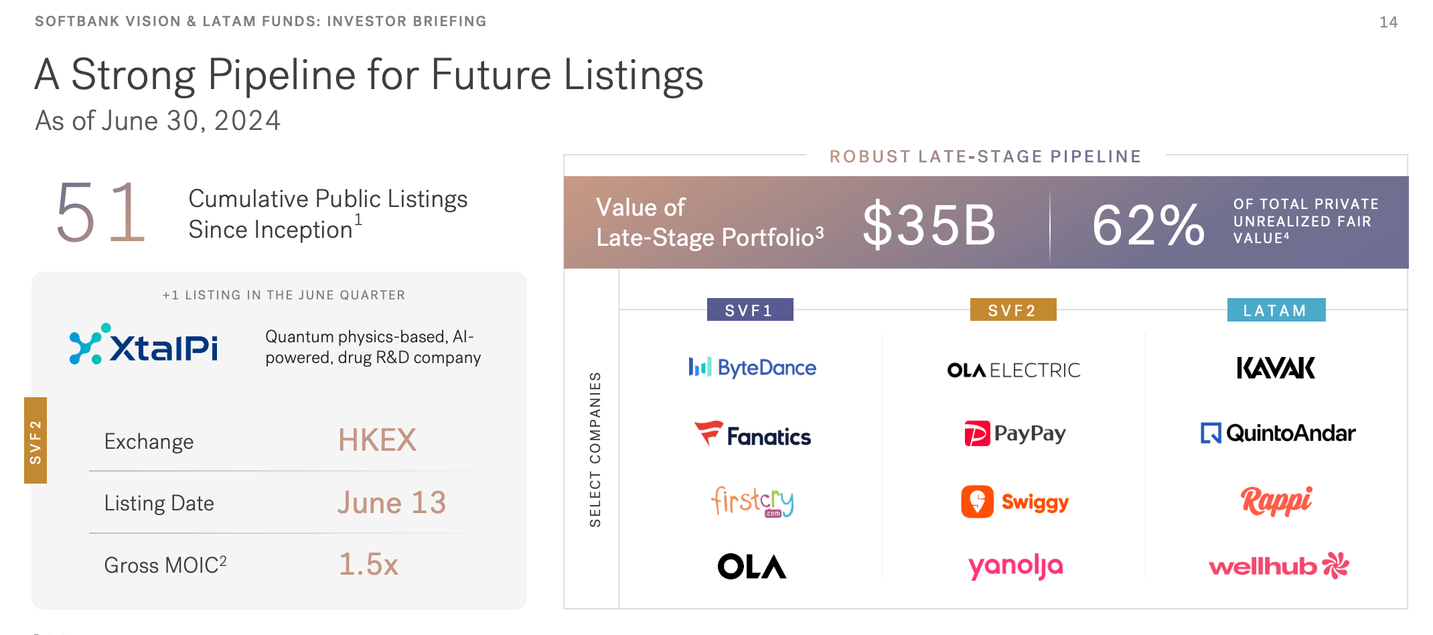This screenshot has height=635, width=1433.
Task: Click the HKEX exchange value
Action: tap(377, 440)
